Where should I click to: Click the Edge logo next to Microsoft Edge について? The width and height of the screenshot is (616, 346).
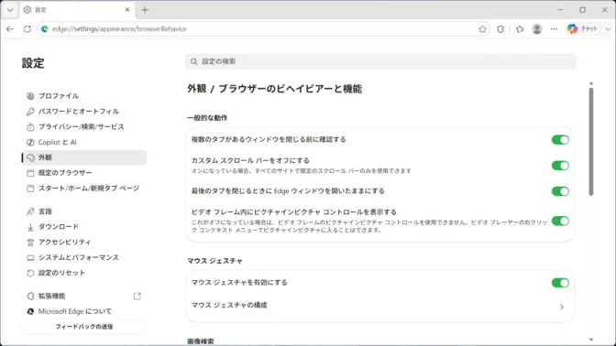30,311
